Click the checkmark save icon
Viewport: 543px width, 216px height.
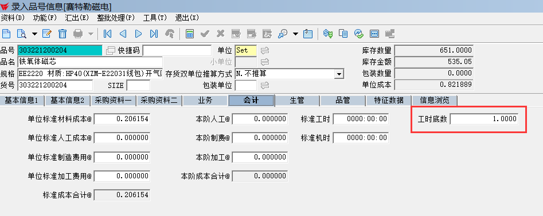point(205,34)
